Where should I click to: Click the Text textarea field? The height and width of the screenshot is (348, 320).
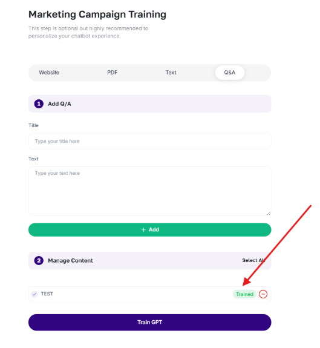[149, 191]
